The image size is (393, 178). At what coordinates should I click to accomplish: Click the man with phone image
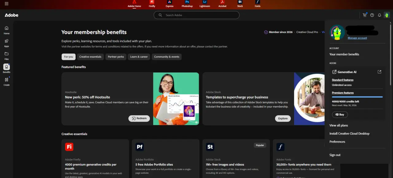309,99
